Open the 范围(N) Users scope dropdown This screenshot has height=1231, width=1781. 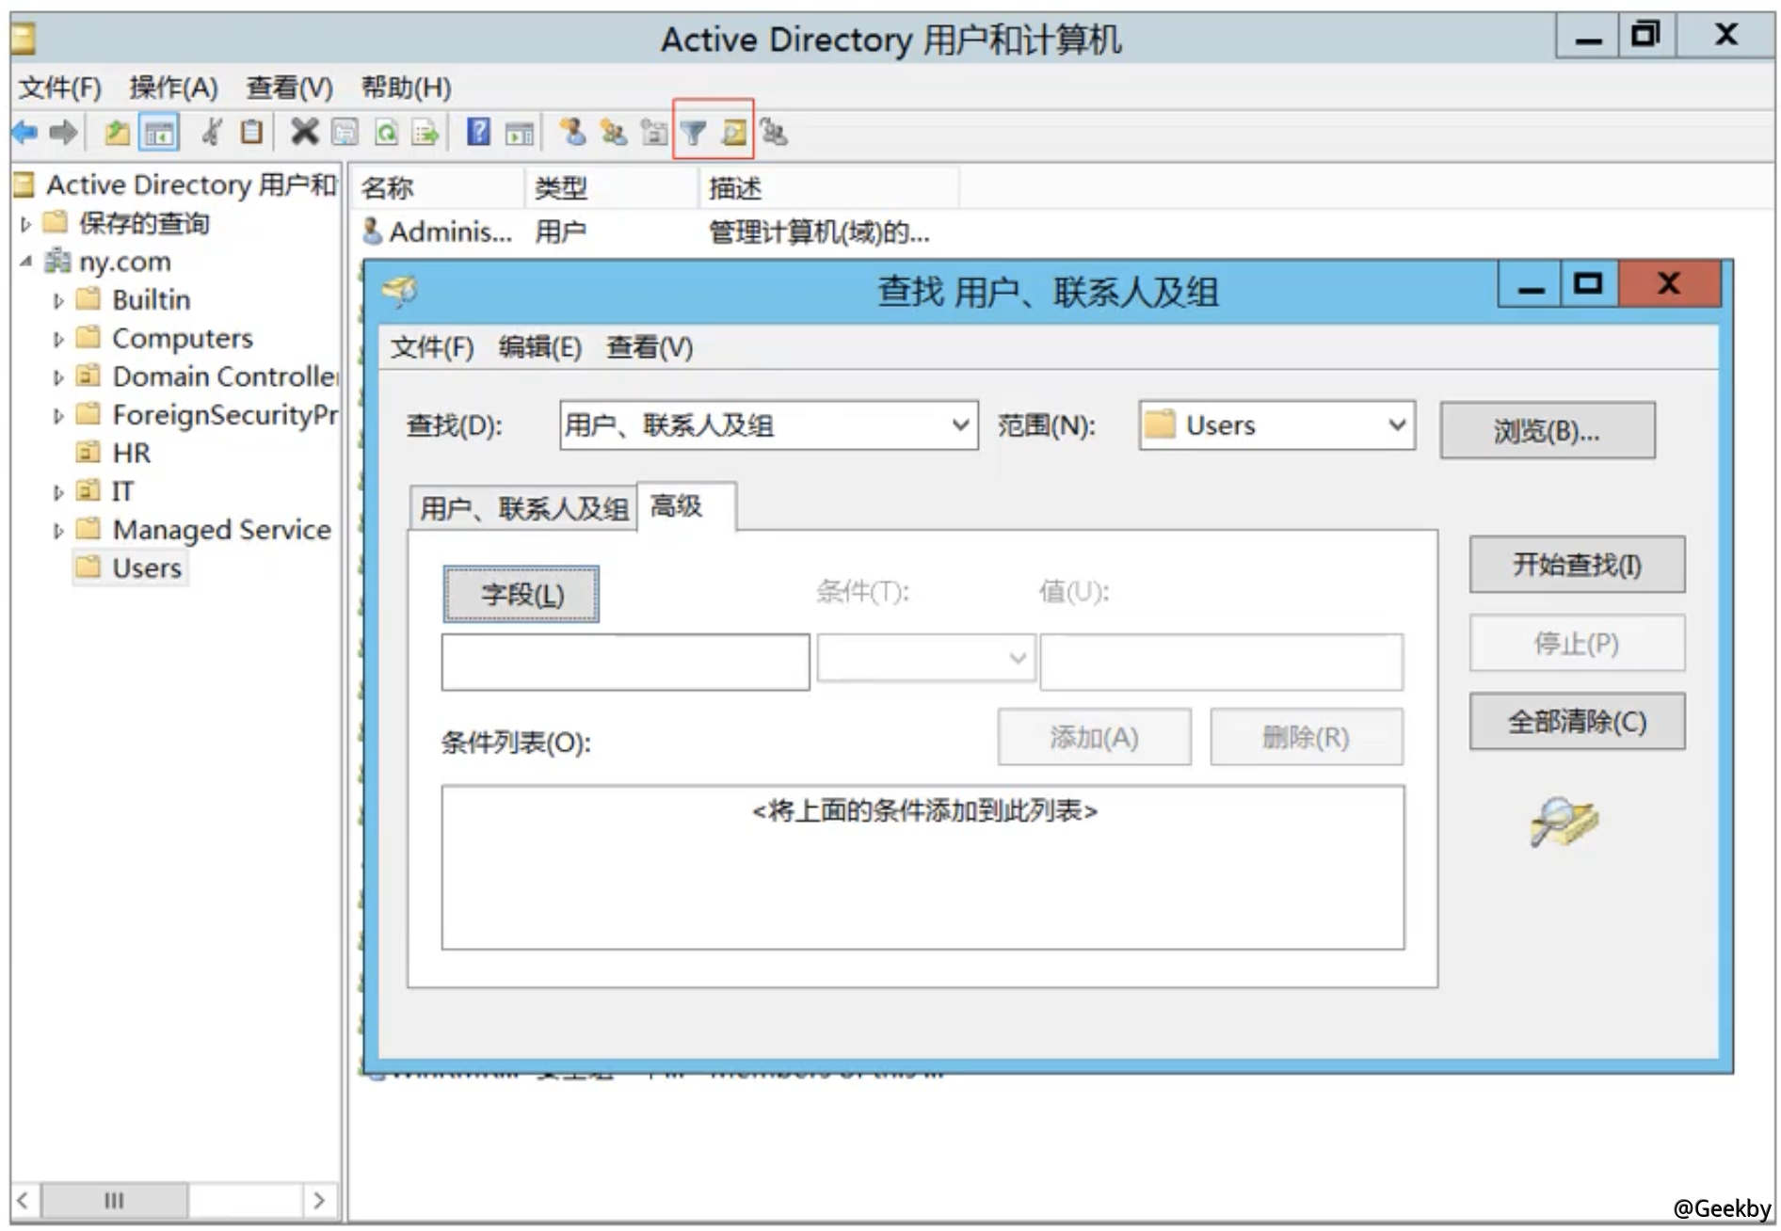point(1275,425)
